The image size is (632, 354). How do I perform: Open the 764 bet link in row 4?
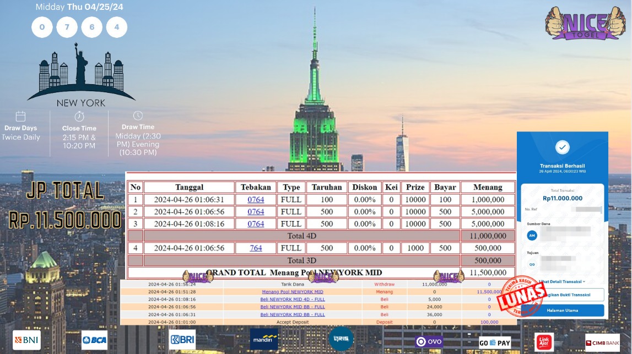coord(256,248)
